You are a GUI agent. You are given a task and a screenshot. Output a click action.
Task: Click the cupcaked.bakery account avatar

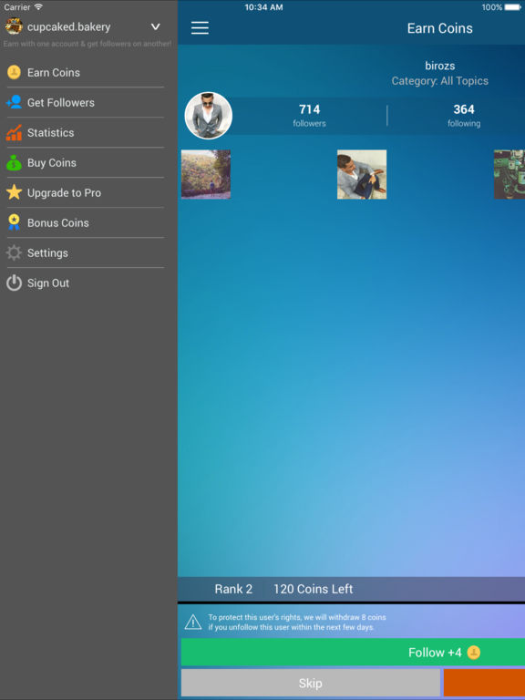[14, 26]
